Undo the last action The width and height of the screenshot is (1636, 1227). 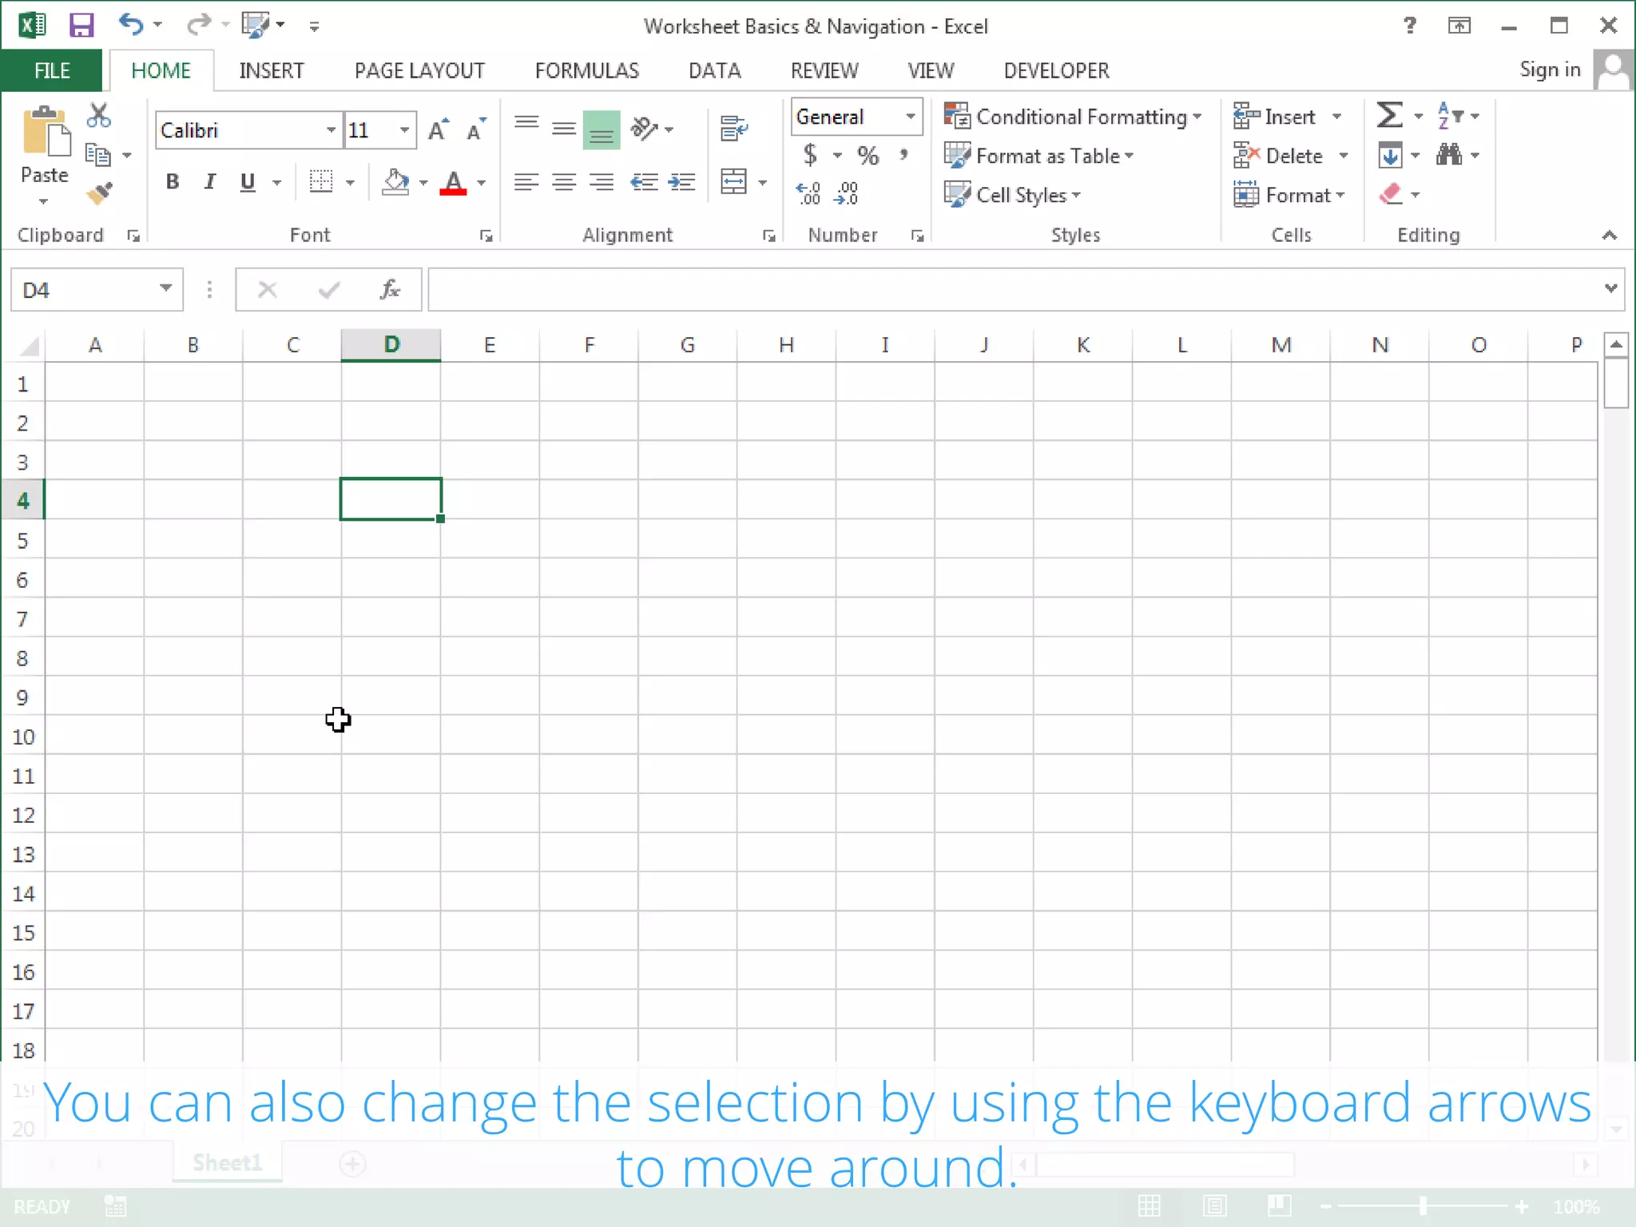[x=130, y=25]
